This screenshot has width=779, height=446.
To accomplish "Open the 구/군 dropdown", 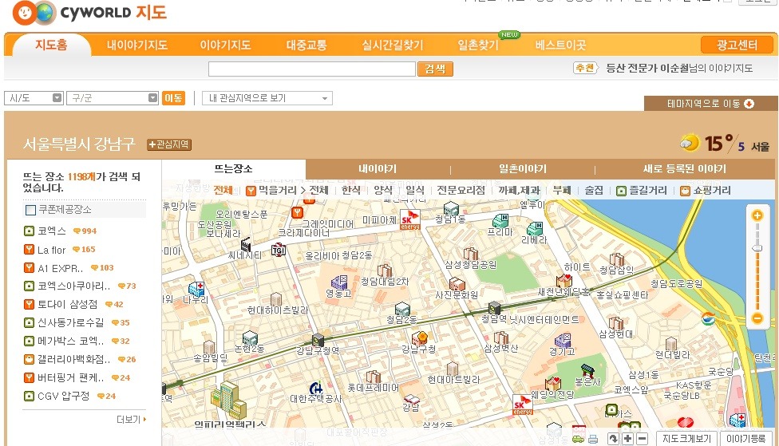I will (x=113, y=98).
